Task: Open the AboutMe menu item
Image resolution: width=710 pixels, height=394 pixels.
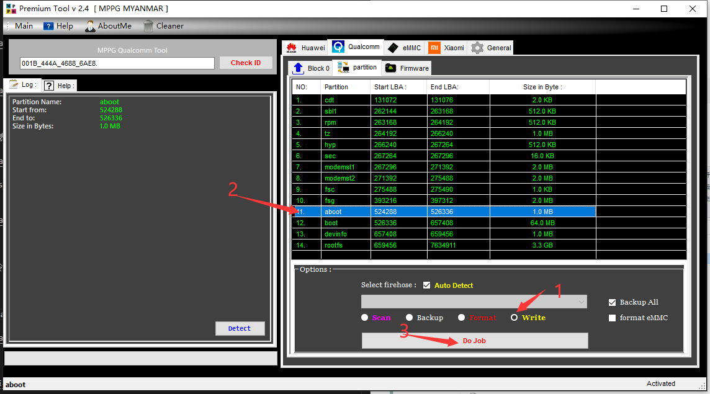Action: pos(108,26)
